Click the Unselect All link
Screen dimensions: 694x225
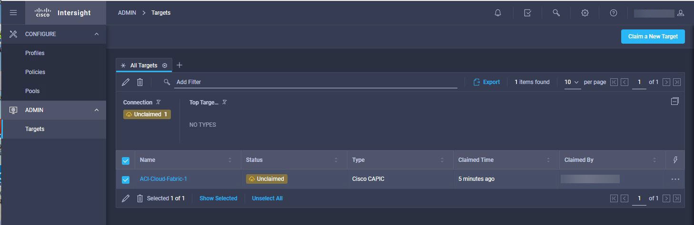[267, 198]
